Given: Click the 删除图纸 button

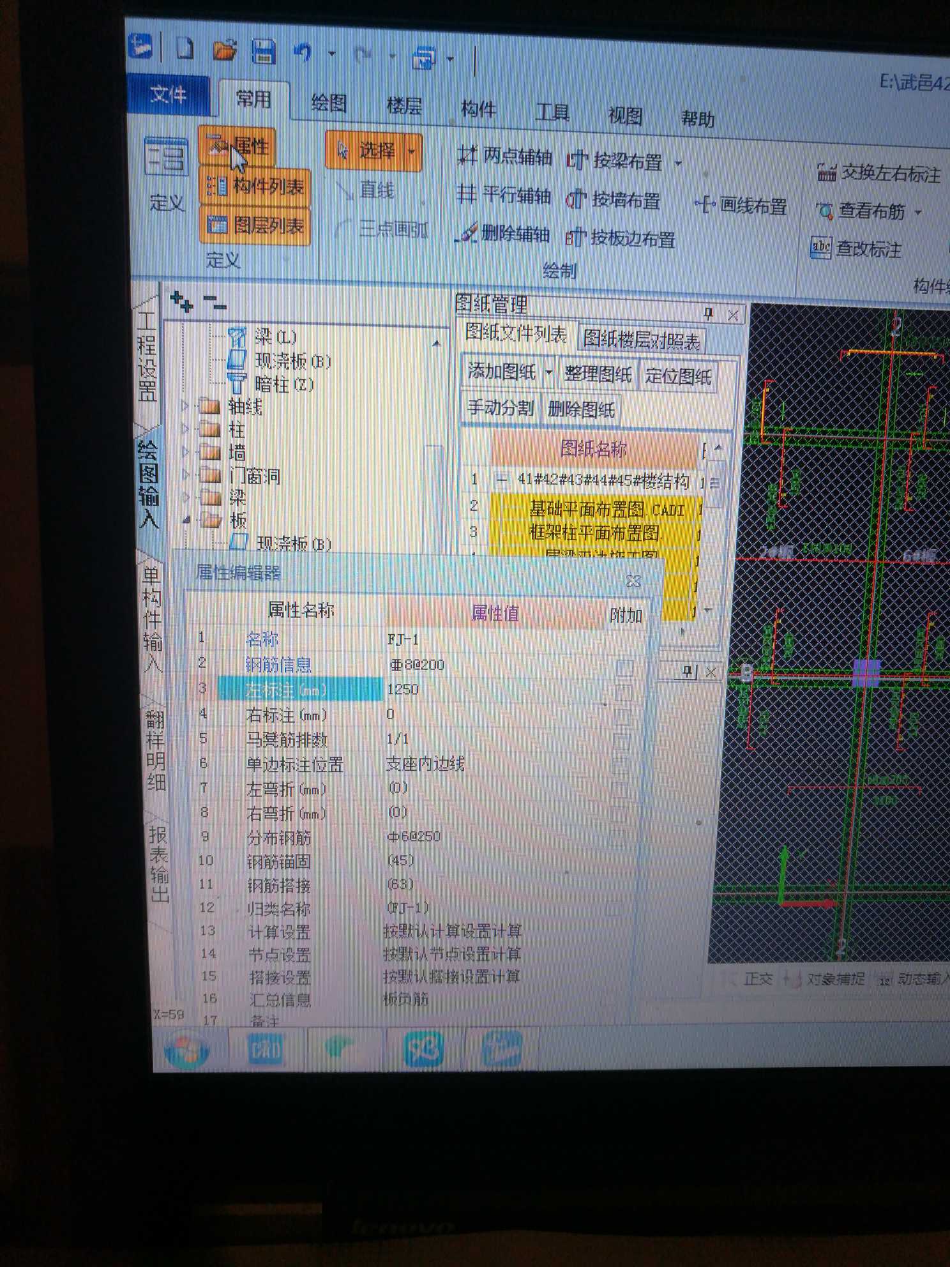Looking at the screenshot, I should pyautogui.click(x=581, y=409).
